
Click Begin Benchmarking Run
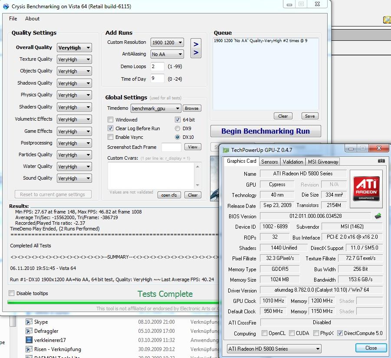pyautogui.click(x=266, y=131)
